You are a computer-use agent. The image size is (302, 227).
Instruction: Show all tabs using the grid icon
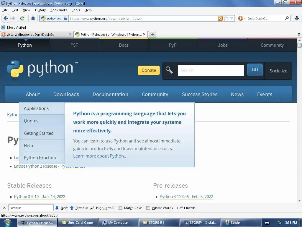coord(299,34)
